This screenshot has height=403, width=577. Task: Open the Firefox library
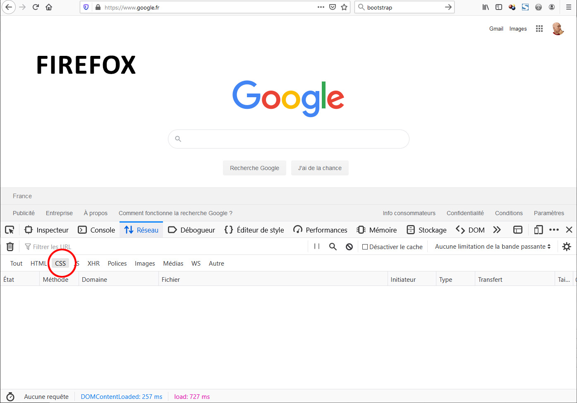click(x=486, y=7)
